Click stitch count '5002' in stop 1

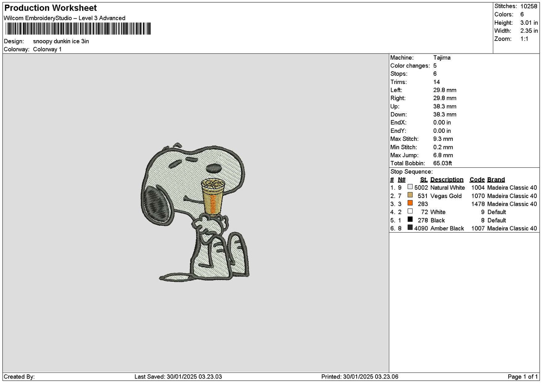tap(421, 188)
